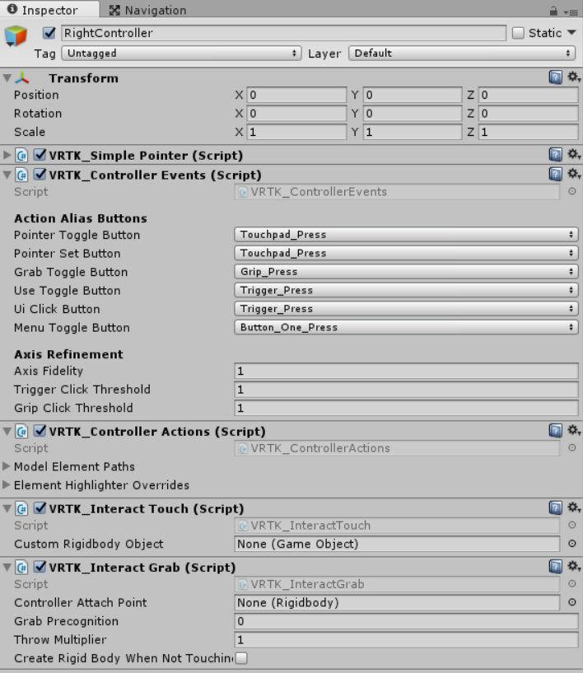Open Pointer Set Button dropdown

pos(406,253)
